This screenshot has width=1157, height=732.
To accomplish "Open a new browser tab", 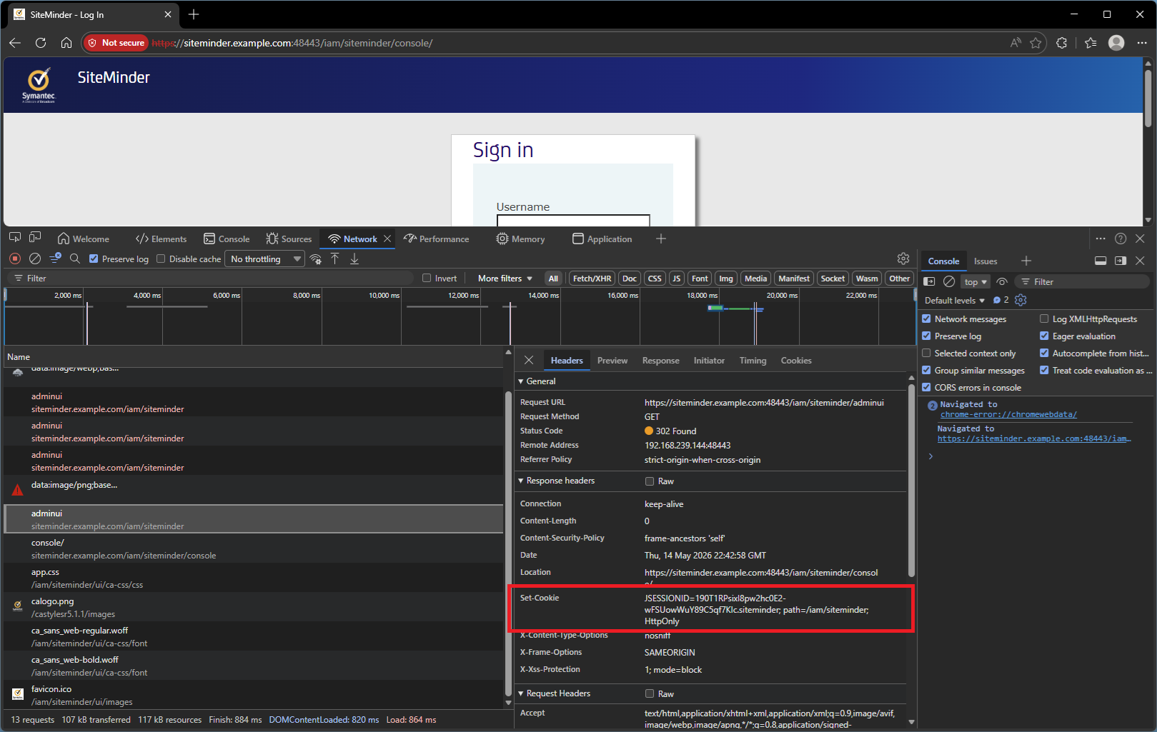I will click(x=194, y=14).
